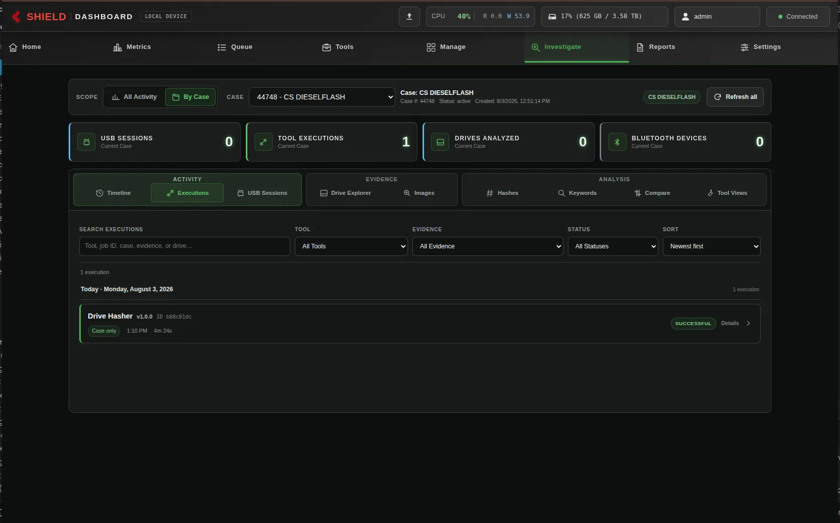The image size is (840, 523).
Task: Switch to the Executions view tab
Action: (187, 193)
